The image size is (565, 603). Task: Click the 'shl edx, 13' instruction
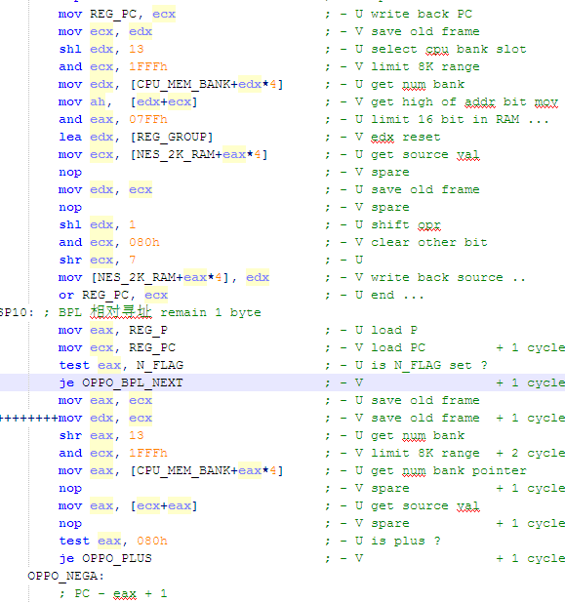tap(101, 49)
